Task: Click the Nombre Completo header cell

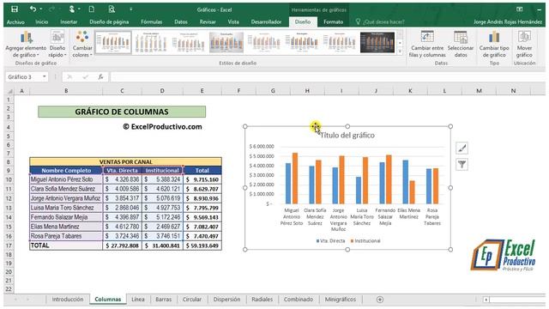Action: 66,170
